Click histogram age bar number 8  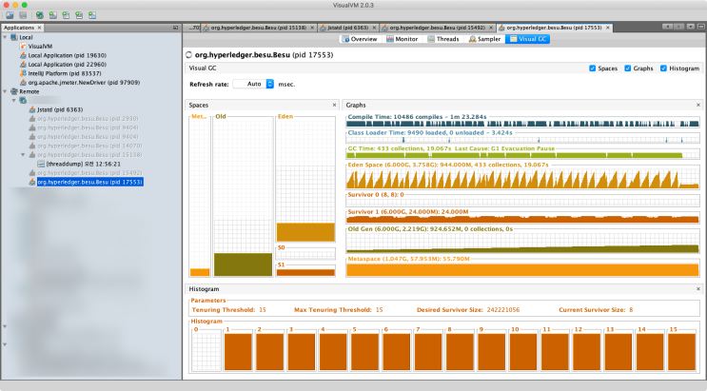click(460, 352)
